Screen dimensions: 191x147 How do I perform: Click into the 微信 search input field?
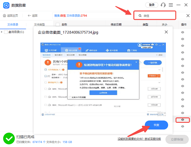[x=158, y=16]
